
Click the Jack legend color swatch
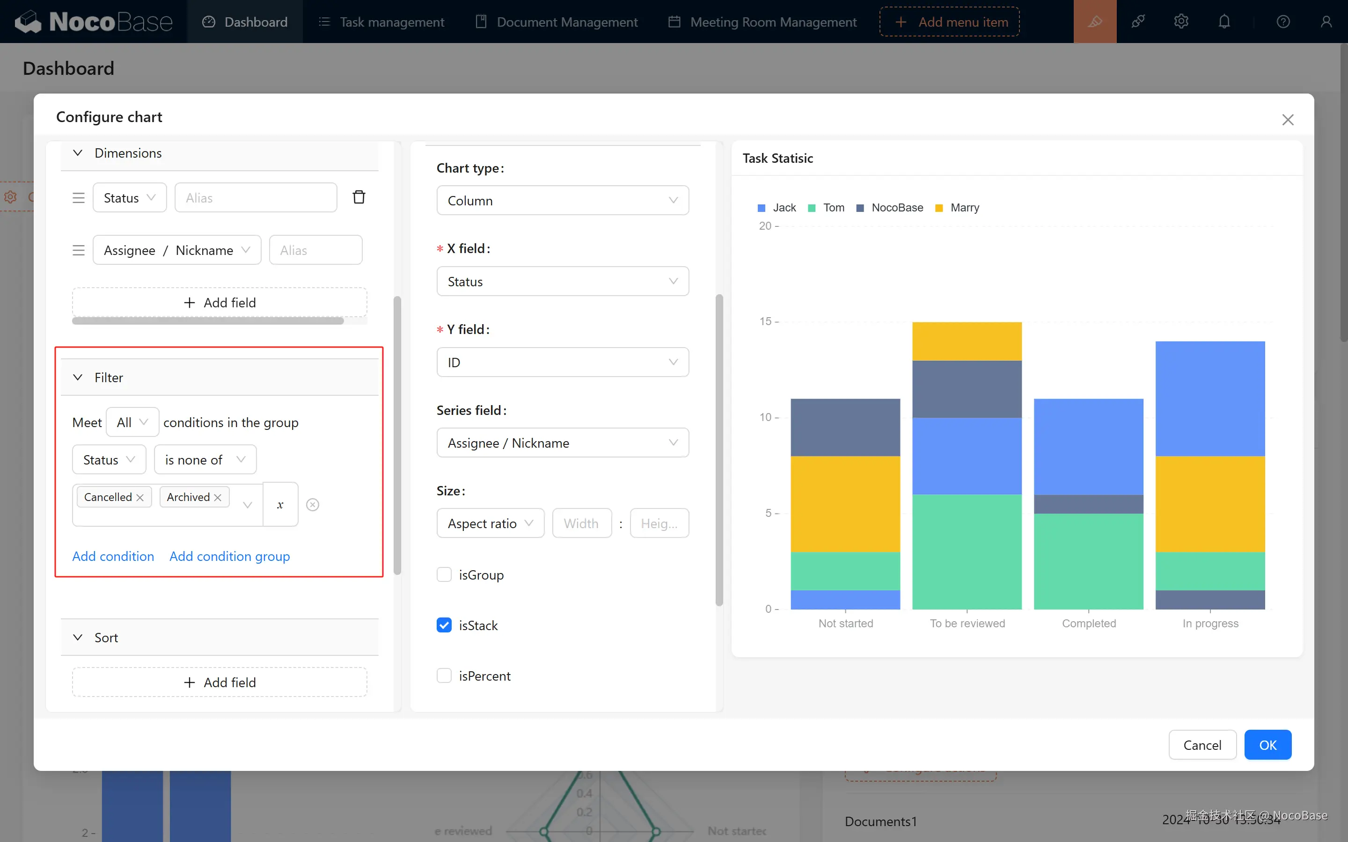tap(762, 208)
